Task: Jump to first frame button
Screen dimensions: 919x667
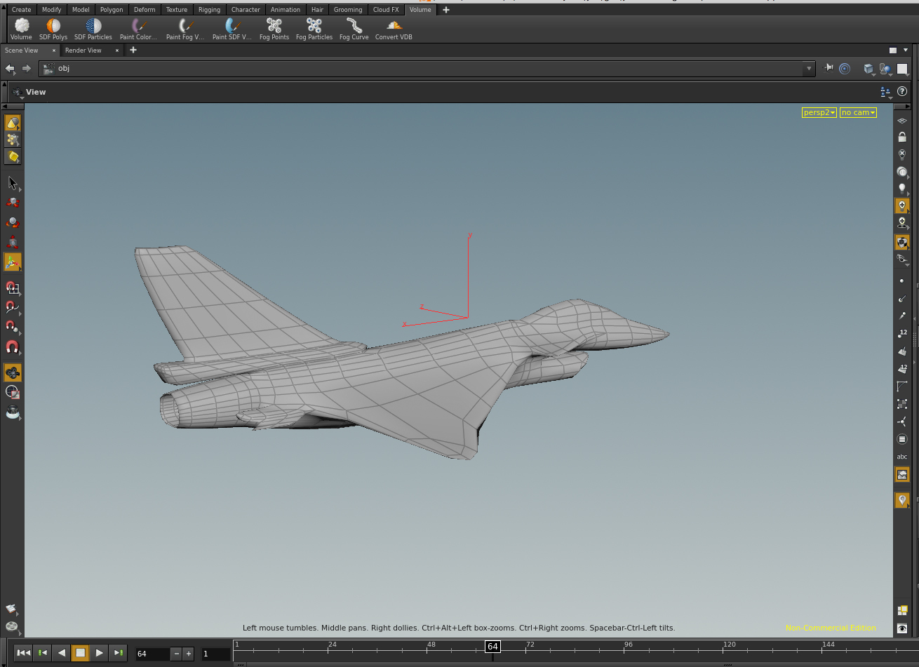Action: pyautogui.click(x=23, y=653)
